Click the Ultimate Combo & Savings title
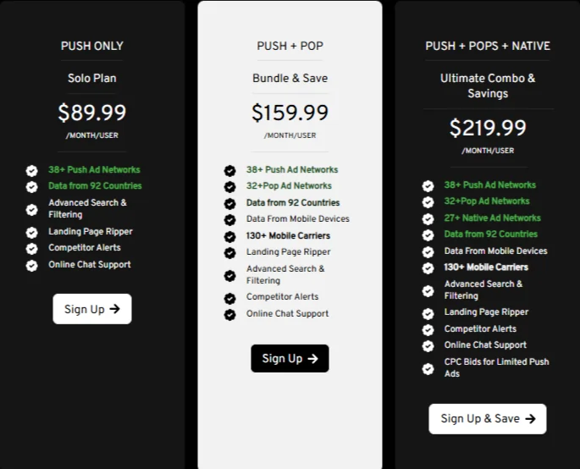580x469 pixels. pyautogui.click(x=487, y=86)
